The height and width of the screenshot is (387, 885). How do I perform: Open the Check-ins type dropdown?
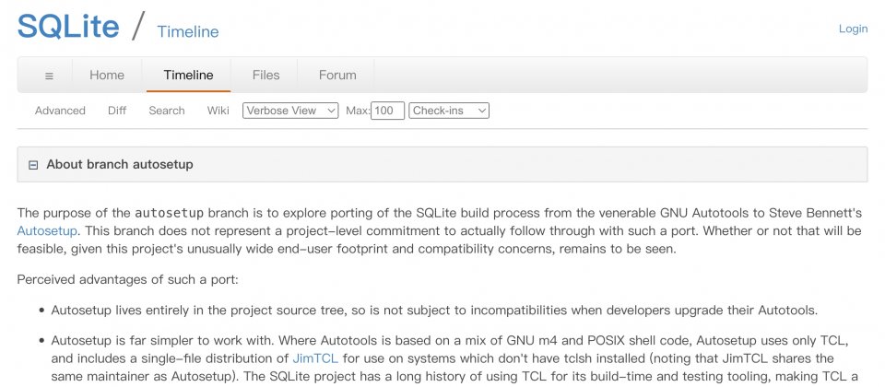449,111
